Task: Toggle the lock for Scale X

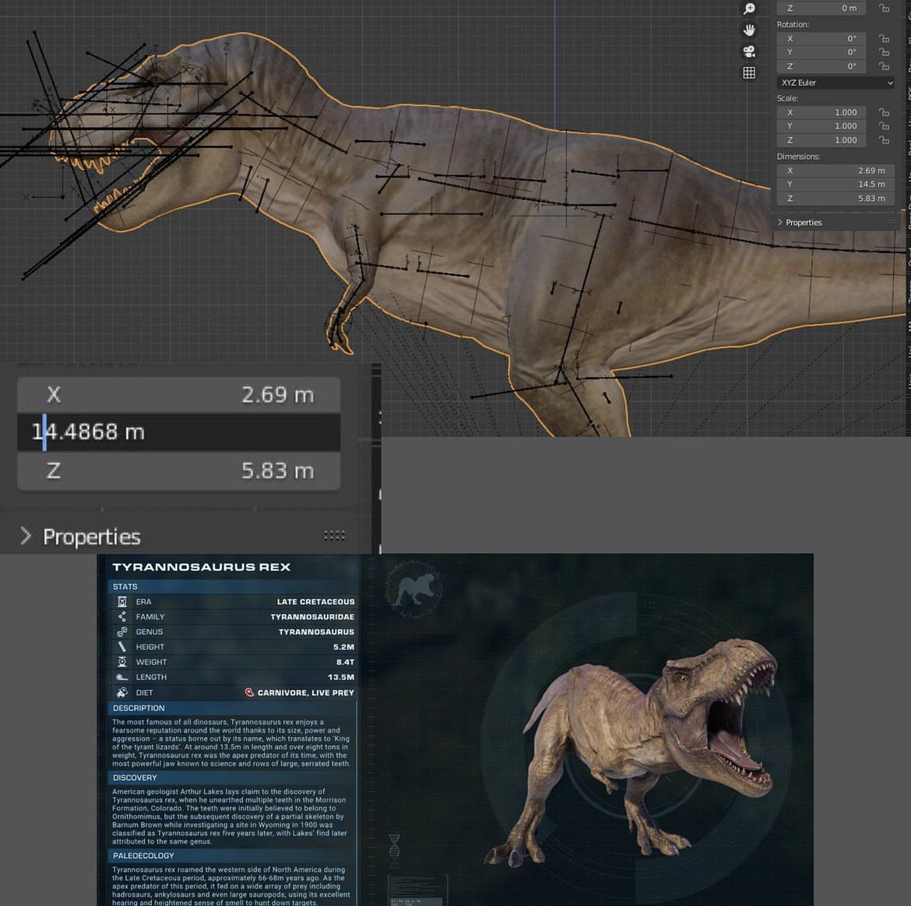Action: (x=884, y=112)
